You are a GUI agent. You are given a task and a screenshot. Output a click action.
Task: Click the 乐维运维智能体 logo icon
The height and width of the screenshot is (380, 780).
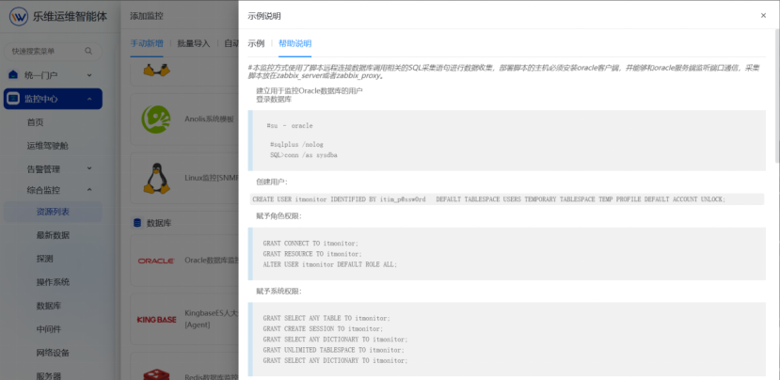pos(19,16)
